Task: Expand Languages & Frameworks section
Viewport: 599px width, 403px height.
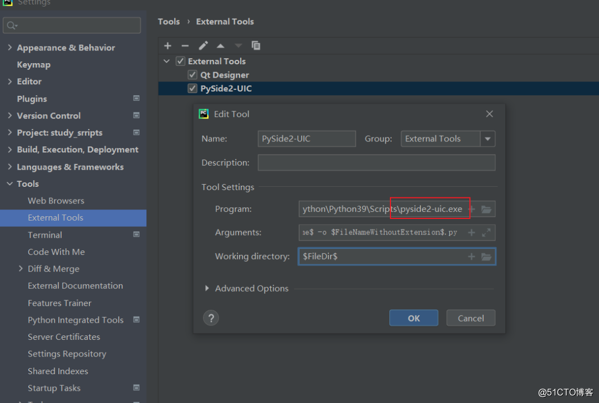Action: coord(9,166)
